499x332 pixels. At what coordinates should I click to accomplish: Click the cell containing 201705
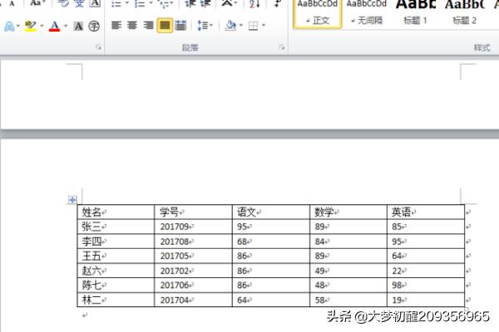[x=193, y=256]
